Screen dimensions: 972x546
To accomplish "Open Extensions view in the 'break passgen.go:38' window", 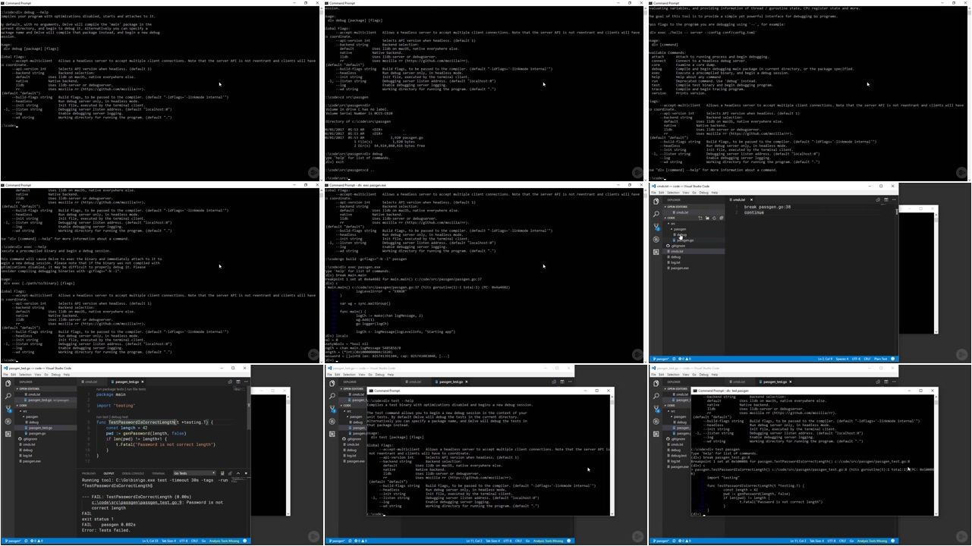I will pos(656,252).
